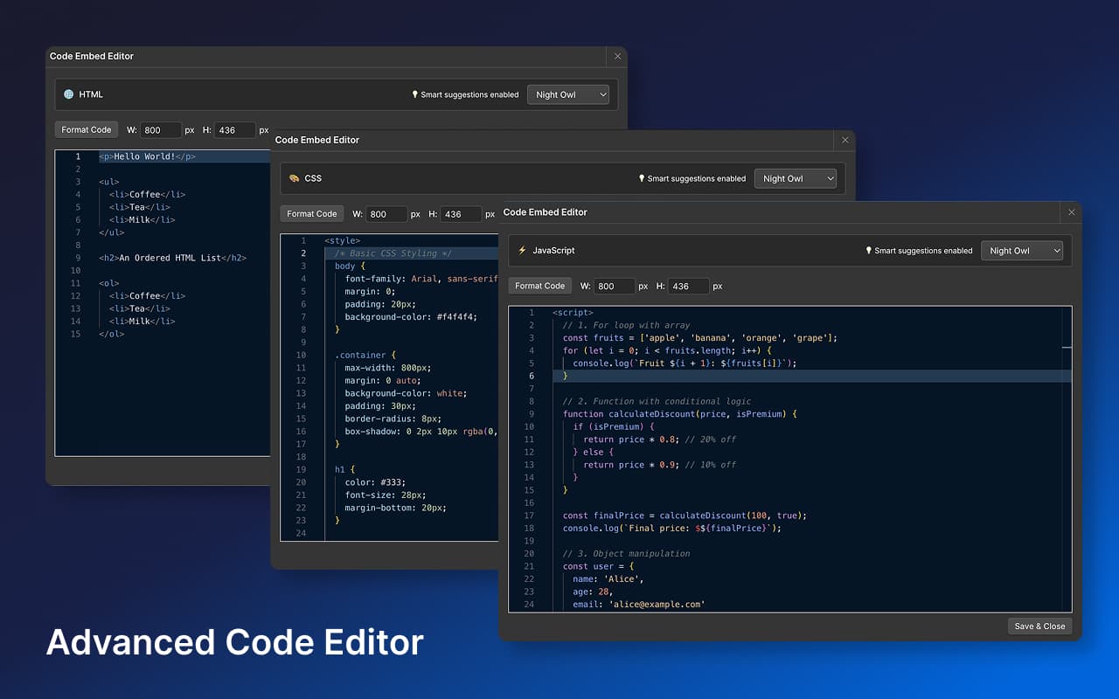The image size is (1119, 699).
Task: Close the CSS Code Embed Editor window
Action: [844, 140]
